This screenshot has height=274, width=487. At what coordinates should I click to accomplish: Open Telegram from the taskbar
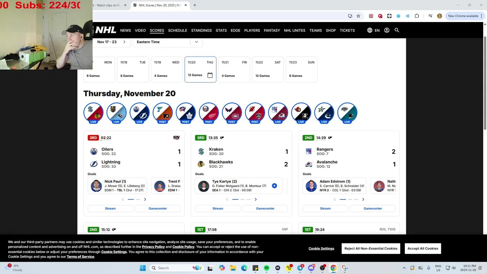pos(300,268)
